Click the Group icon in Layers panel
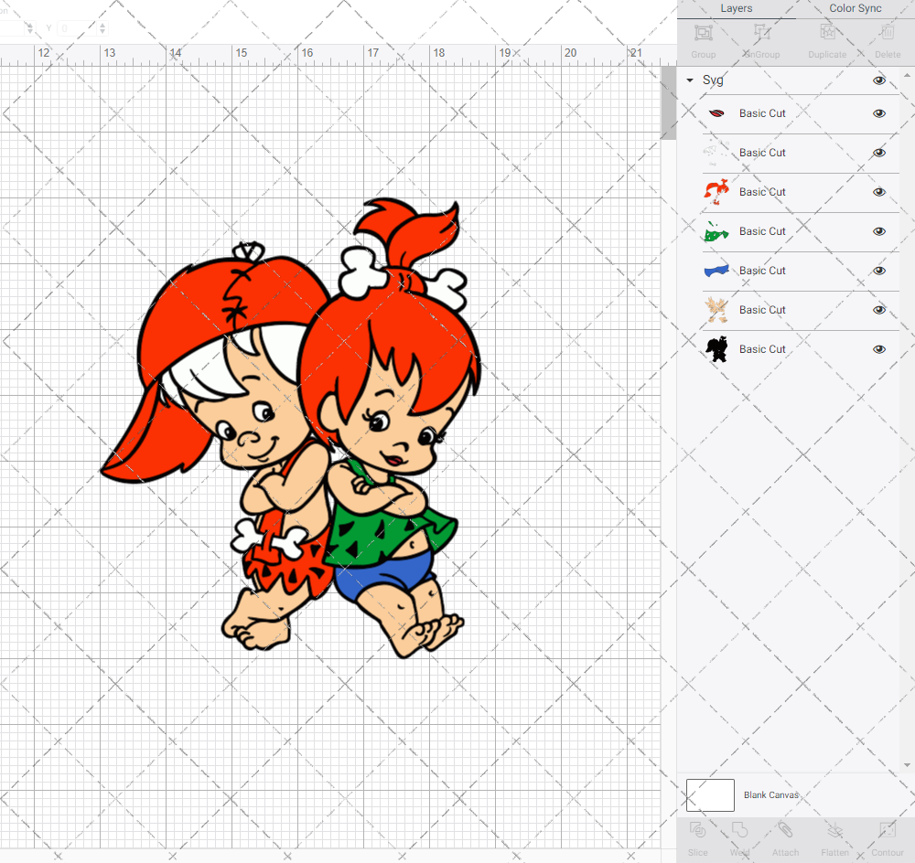915x863 pixels. [703, 33]
